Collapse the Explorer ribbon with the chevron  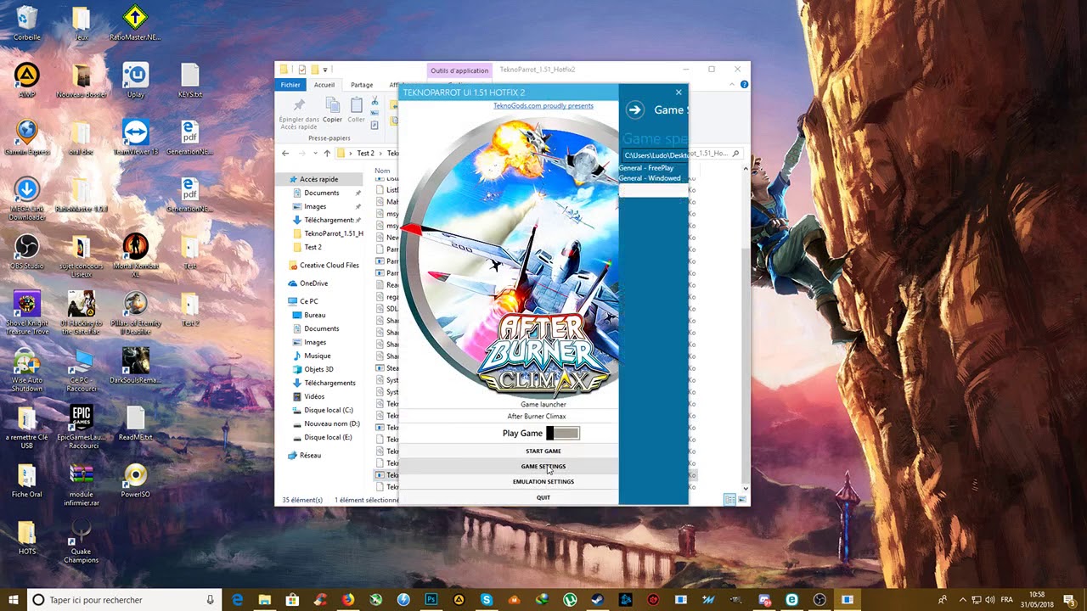[x=733, y=85]
